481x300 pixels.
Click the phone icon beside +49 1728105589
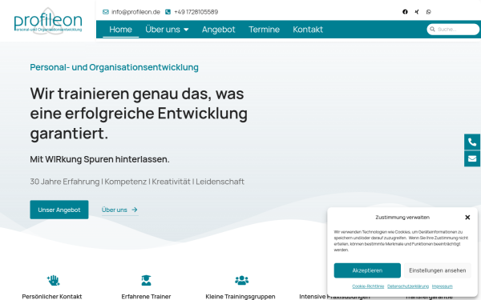[168, 12]
